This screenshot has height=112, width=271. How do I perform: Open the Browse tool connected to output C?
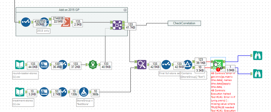click(257, 55)
